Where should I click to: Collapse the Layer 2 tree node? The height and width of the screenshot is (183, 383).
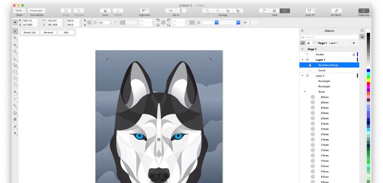click(303, 76)
